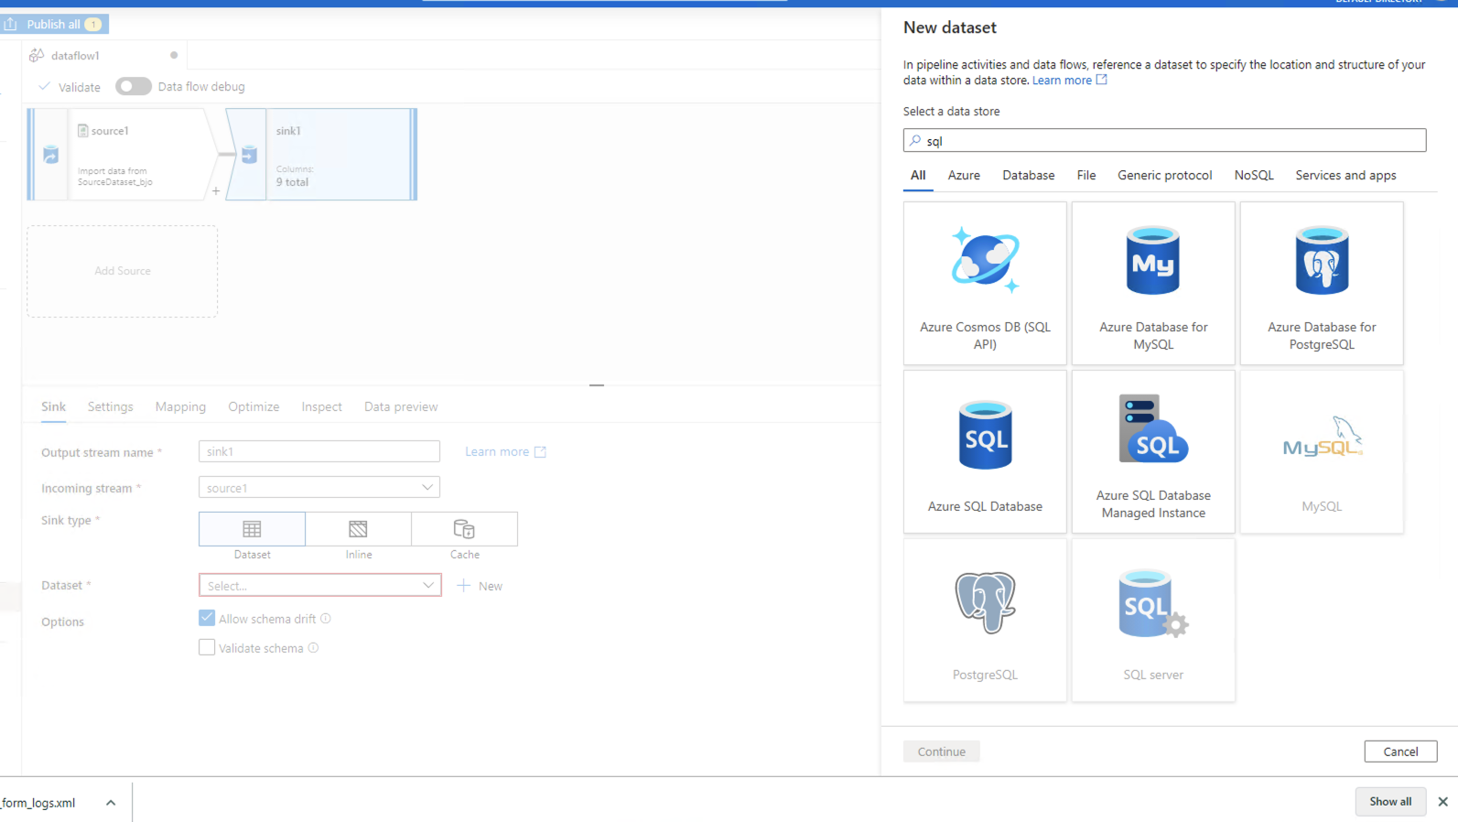Expand the form_logs.xml download options chevron
Viewport: 1458px width, 822px height.
pos(111,803)
